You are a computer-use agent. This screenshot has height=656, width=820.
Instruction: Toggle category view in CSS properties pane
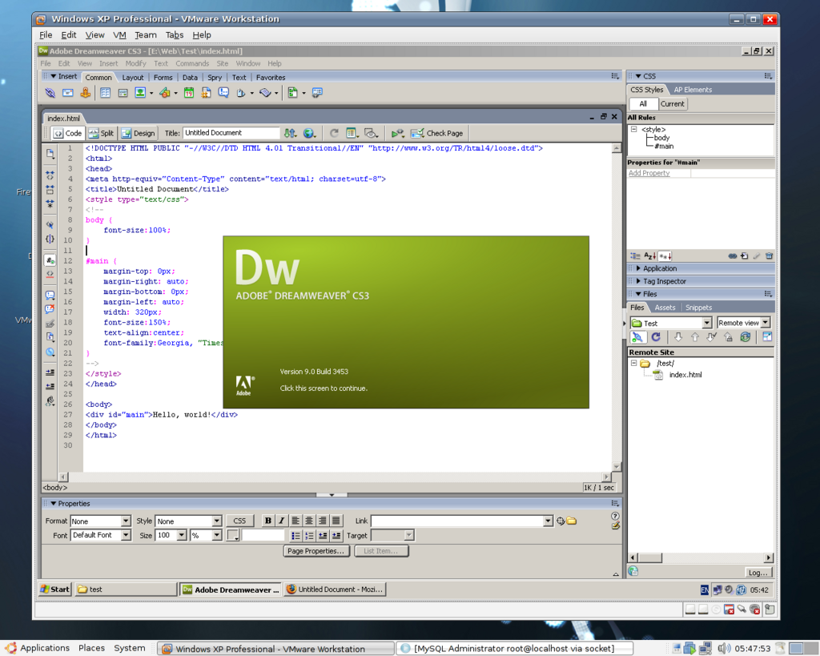click(635, 256)
